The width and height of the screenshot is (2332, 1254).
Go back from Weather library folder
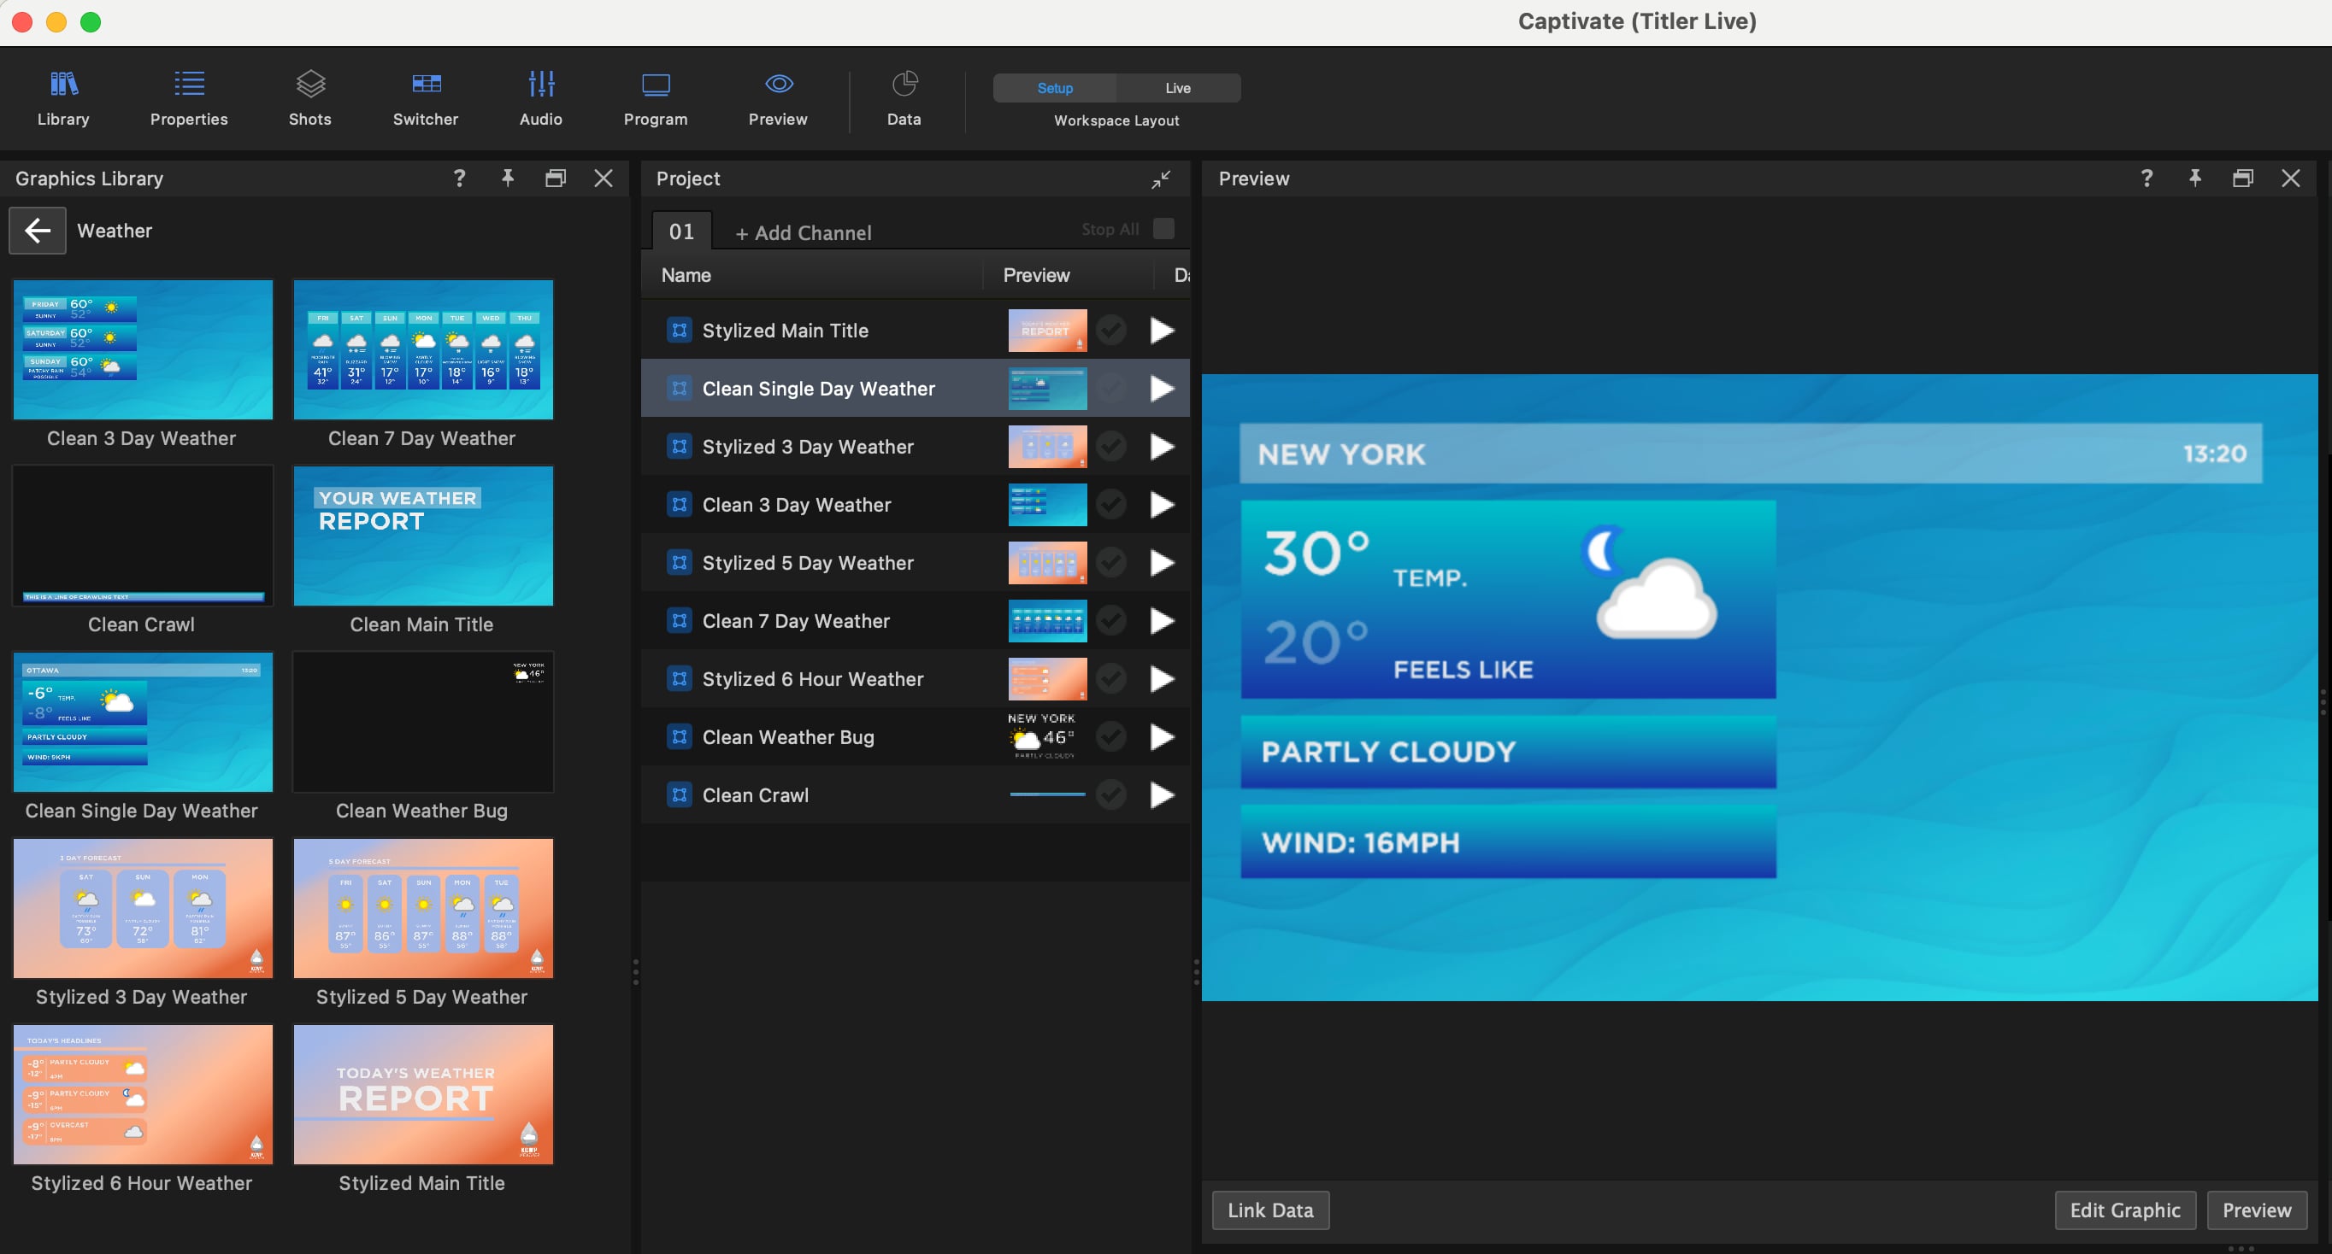point(37,231)
